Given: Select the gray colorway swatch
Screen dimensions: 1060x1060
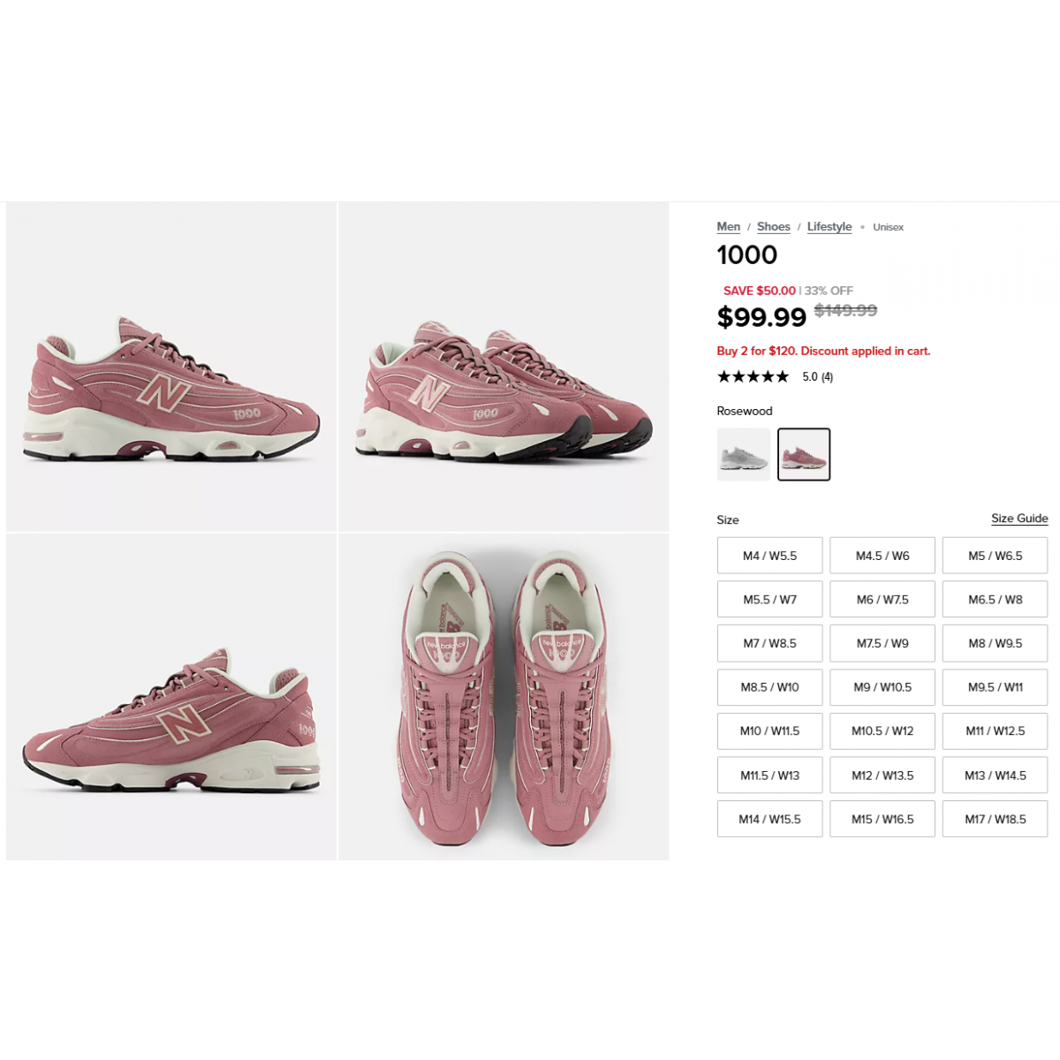Looking at the screenshot, I should [x=743, y=454].
